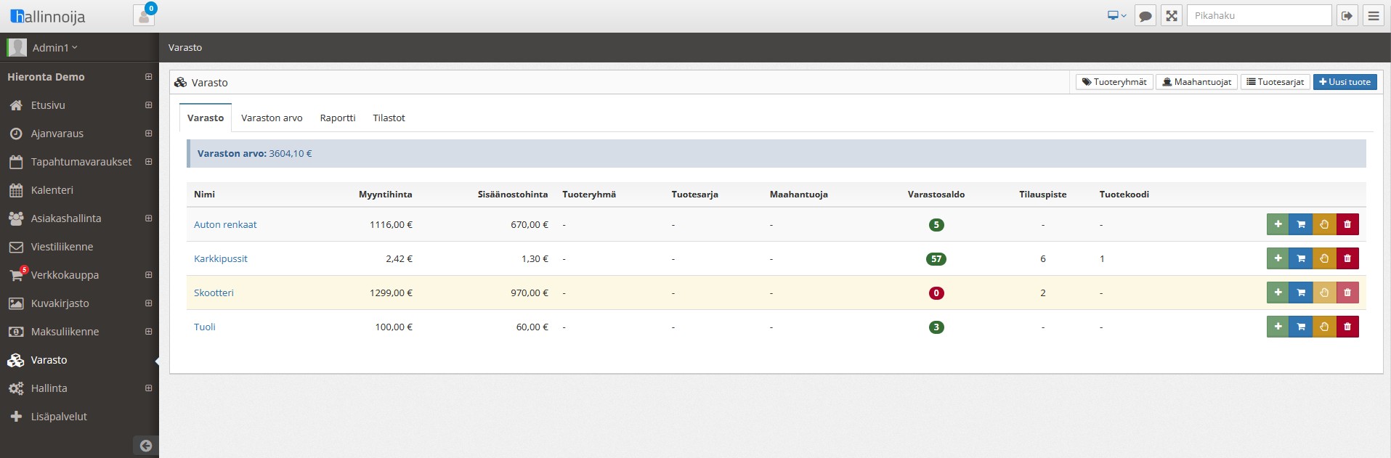The height and width of the screenshot is (458, 1391).
Task: Expand the Verkkokauppa sidebar submenu
Action: click(x=148, y=275)
